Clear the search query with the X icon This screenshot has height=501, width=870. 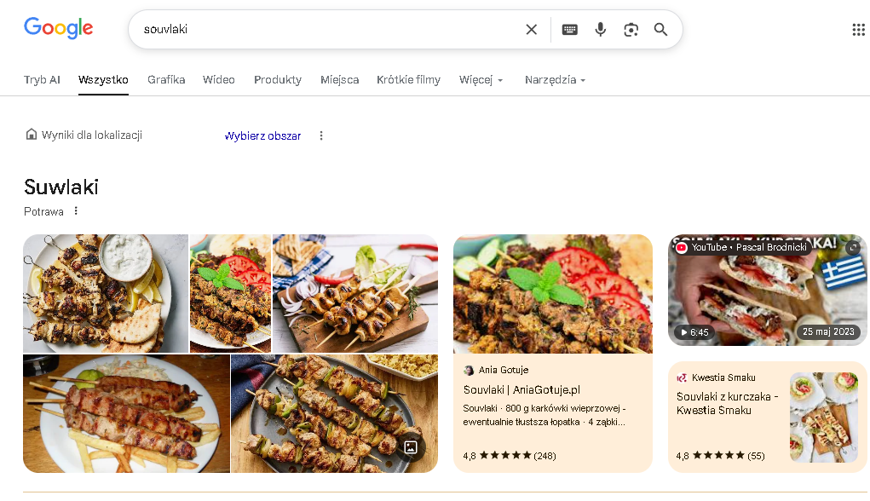tap(531, 30)
